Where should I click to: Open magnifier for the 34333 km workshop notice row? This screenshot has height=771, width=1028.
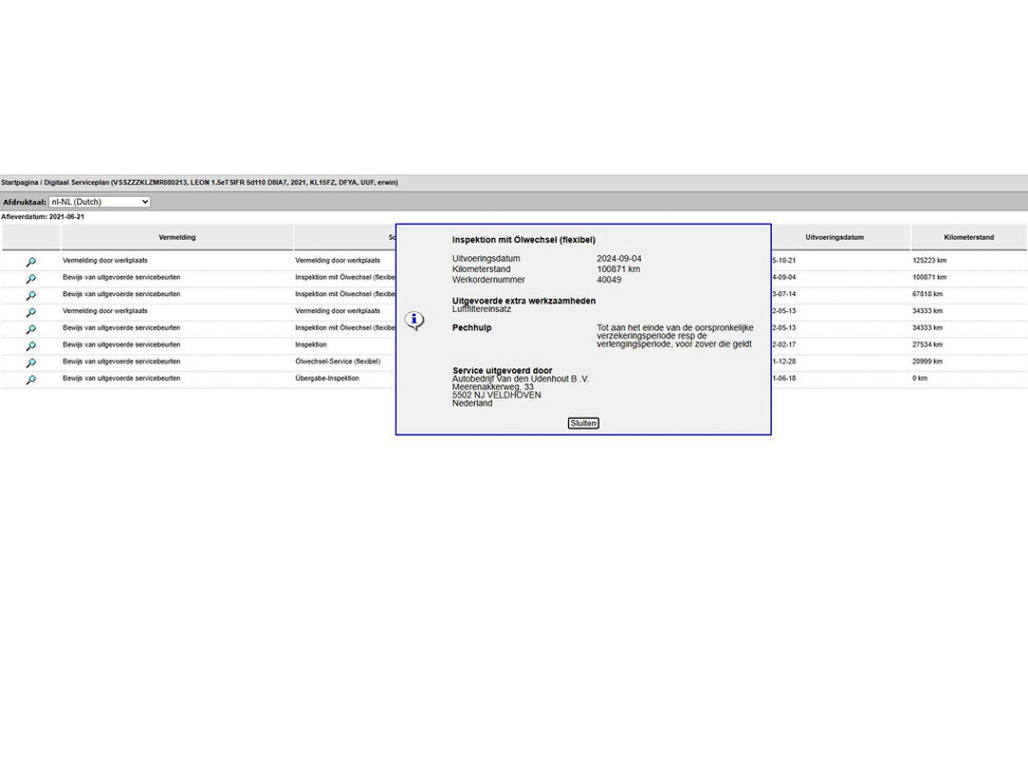click(30, 312)
